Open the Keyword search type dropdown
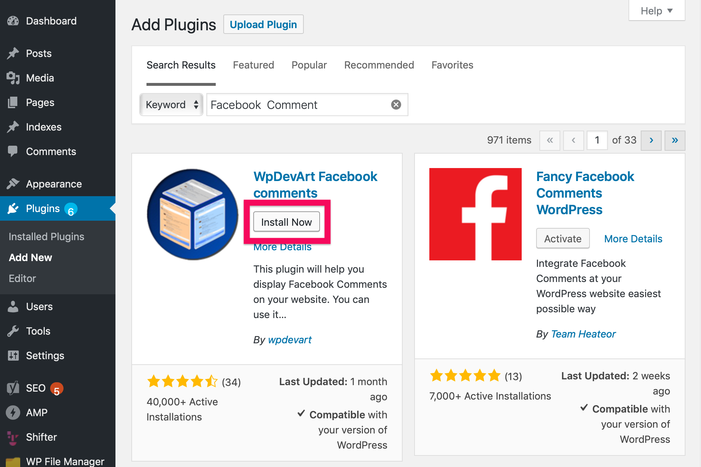Viewport: 701px width, 467px height. click(171, 105)
